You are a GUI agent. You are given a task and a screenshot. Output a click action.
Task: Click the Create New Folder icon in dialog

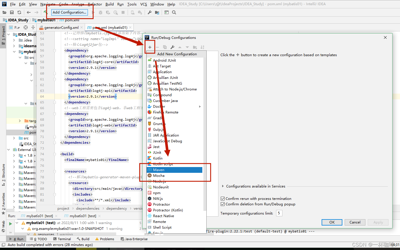195,47
